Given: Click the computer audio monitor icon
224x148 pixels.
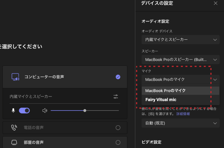Looking at the screenshot, I should [x=15, y=77].
